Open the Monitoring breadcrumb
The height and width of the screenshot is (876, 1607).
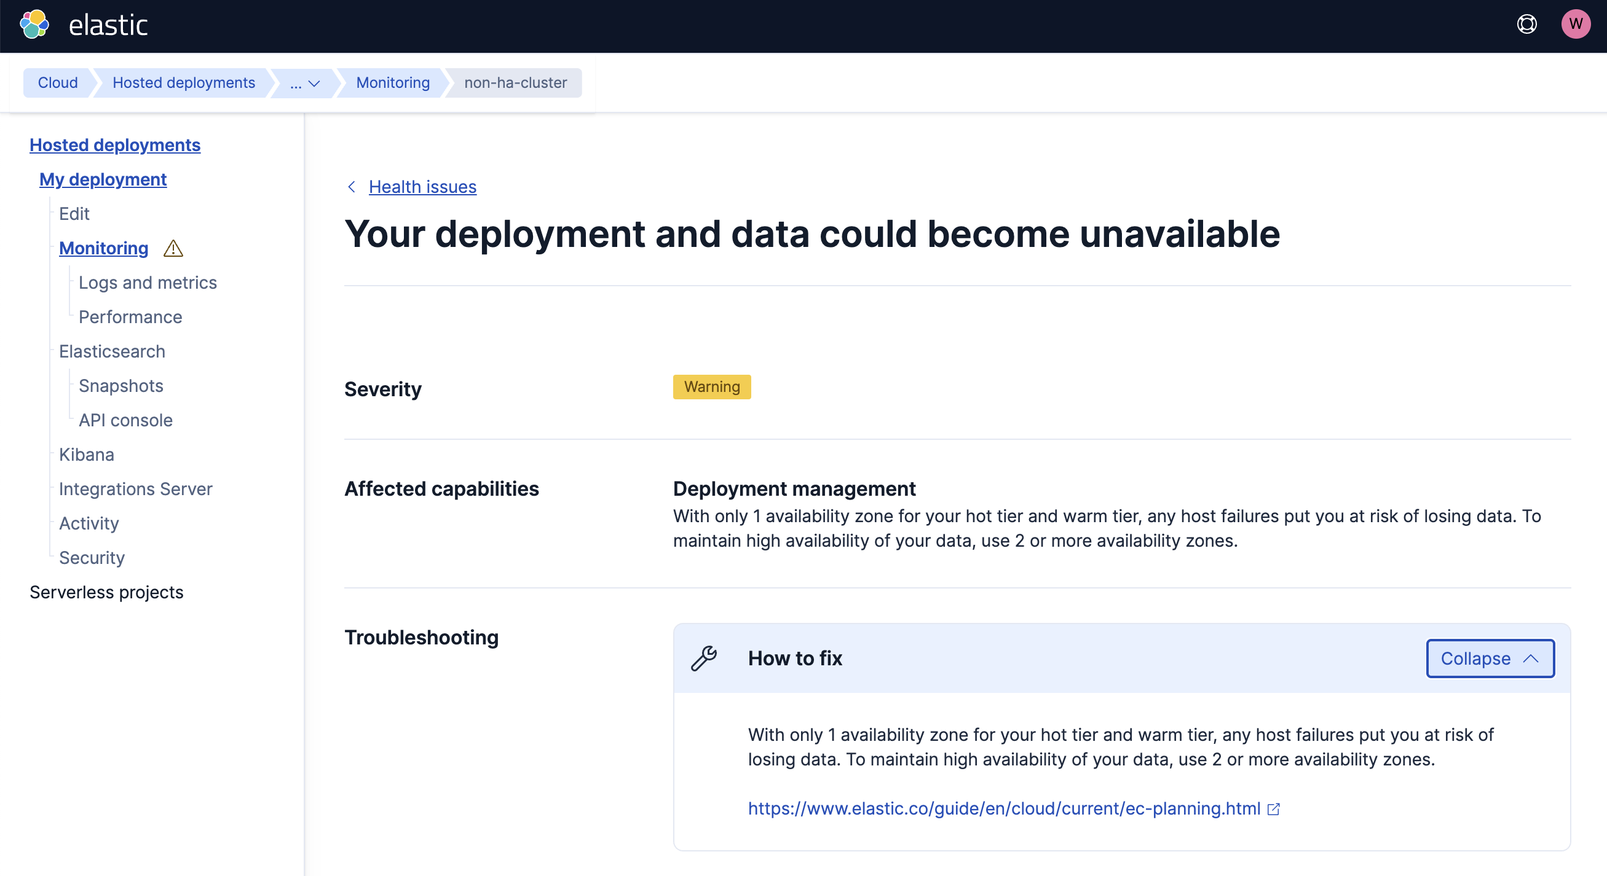click(x=392, y=82)
